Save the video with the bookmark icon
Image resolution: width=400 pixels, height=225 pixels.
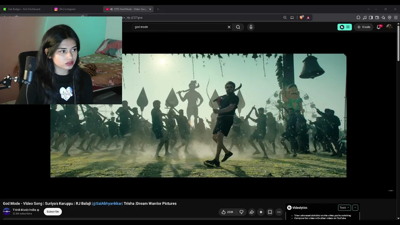[270, 212]
